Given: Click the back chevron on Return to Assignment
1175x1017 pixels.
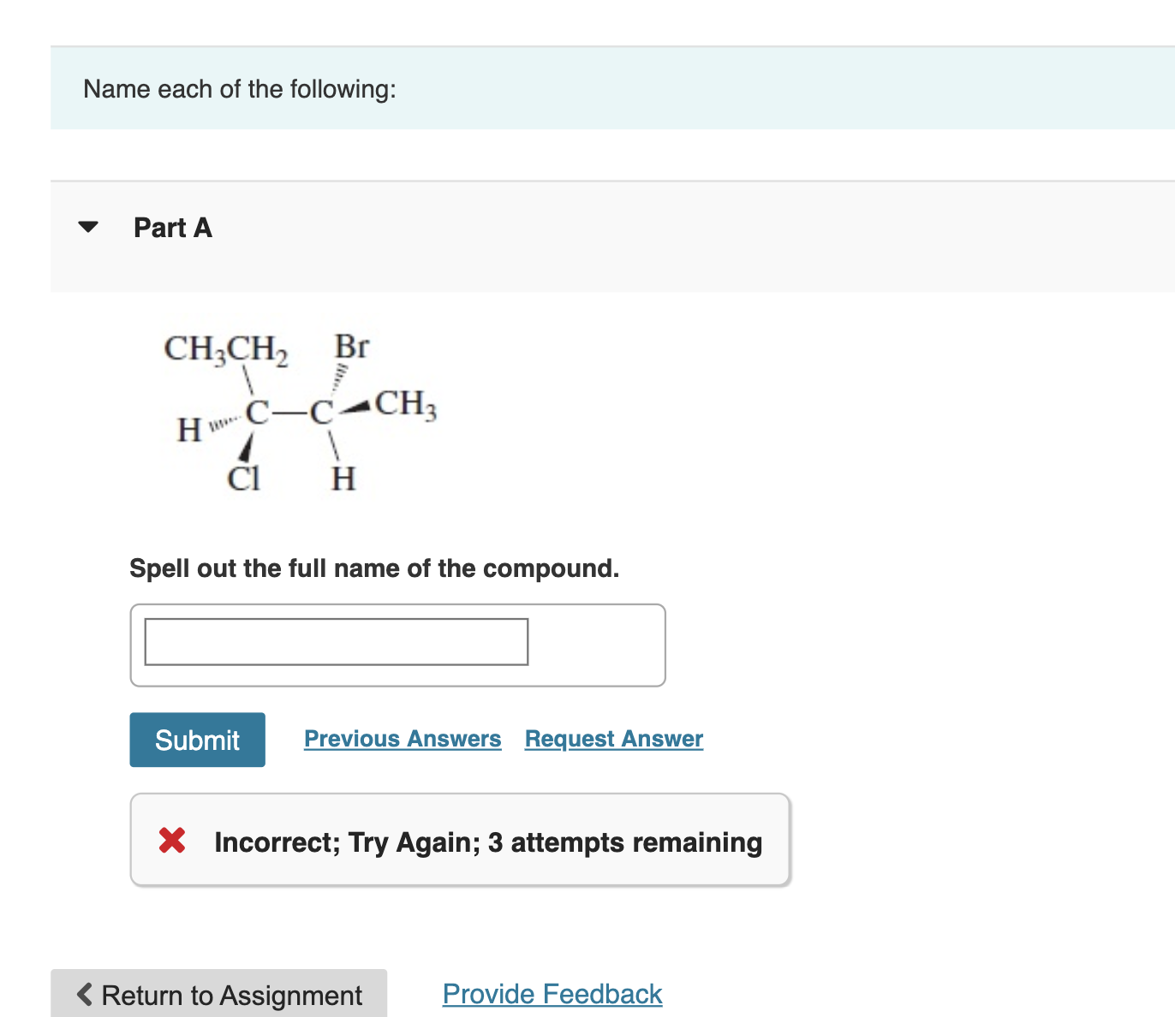Looking at the screenshot, I should pos(83,994).
